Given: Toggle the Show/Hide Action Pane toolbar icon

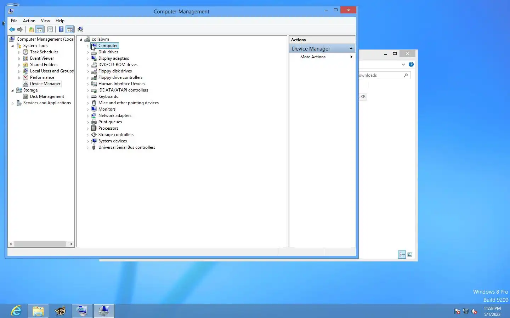Looking at the screenshot, I should coord(70,30).
